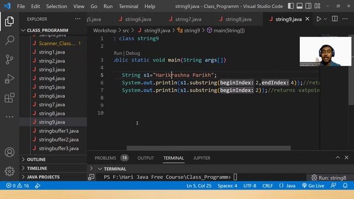Open the View menu
The image size is (354, 199).
point(79,6)
